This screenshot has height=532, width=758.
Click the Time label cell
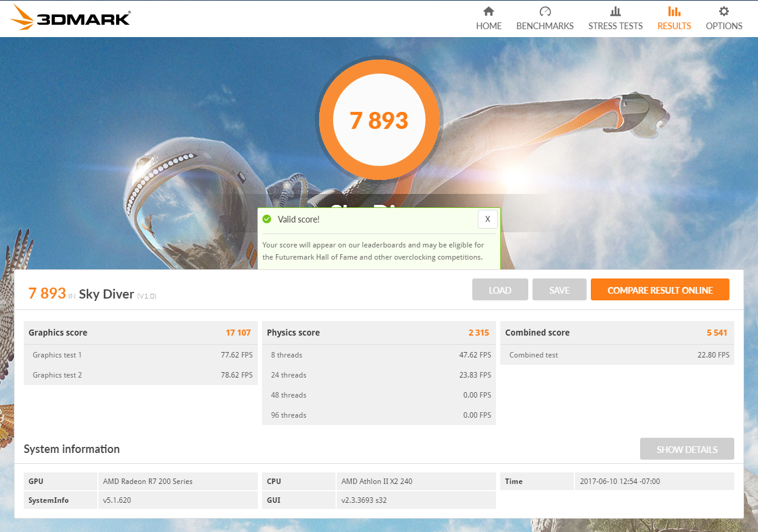[537, 482]
